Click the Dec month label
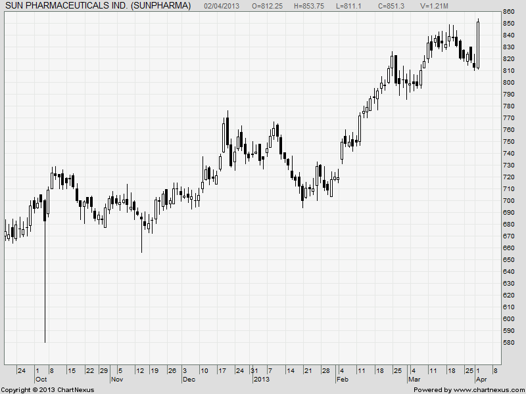 pyautogui.click(x=189, y=380)
